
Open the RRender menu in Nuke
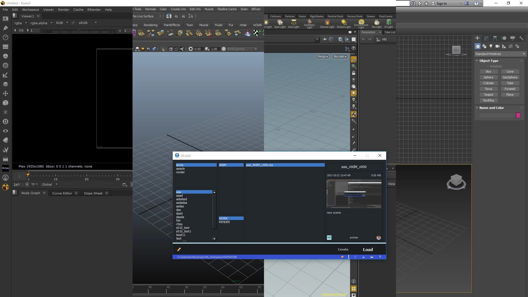click(x=94, y=9)
